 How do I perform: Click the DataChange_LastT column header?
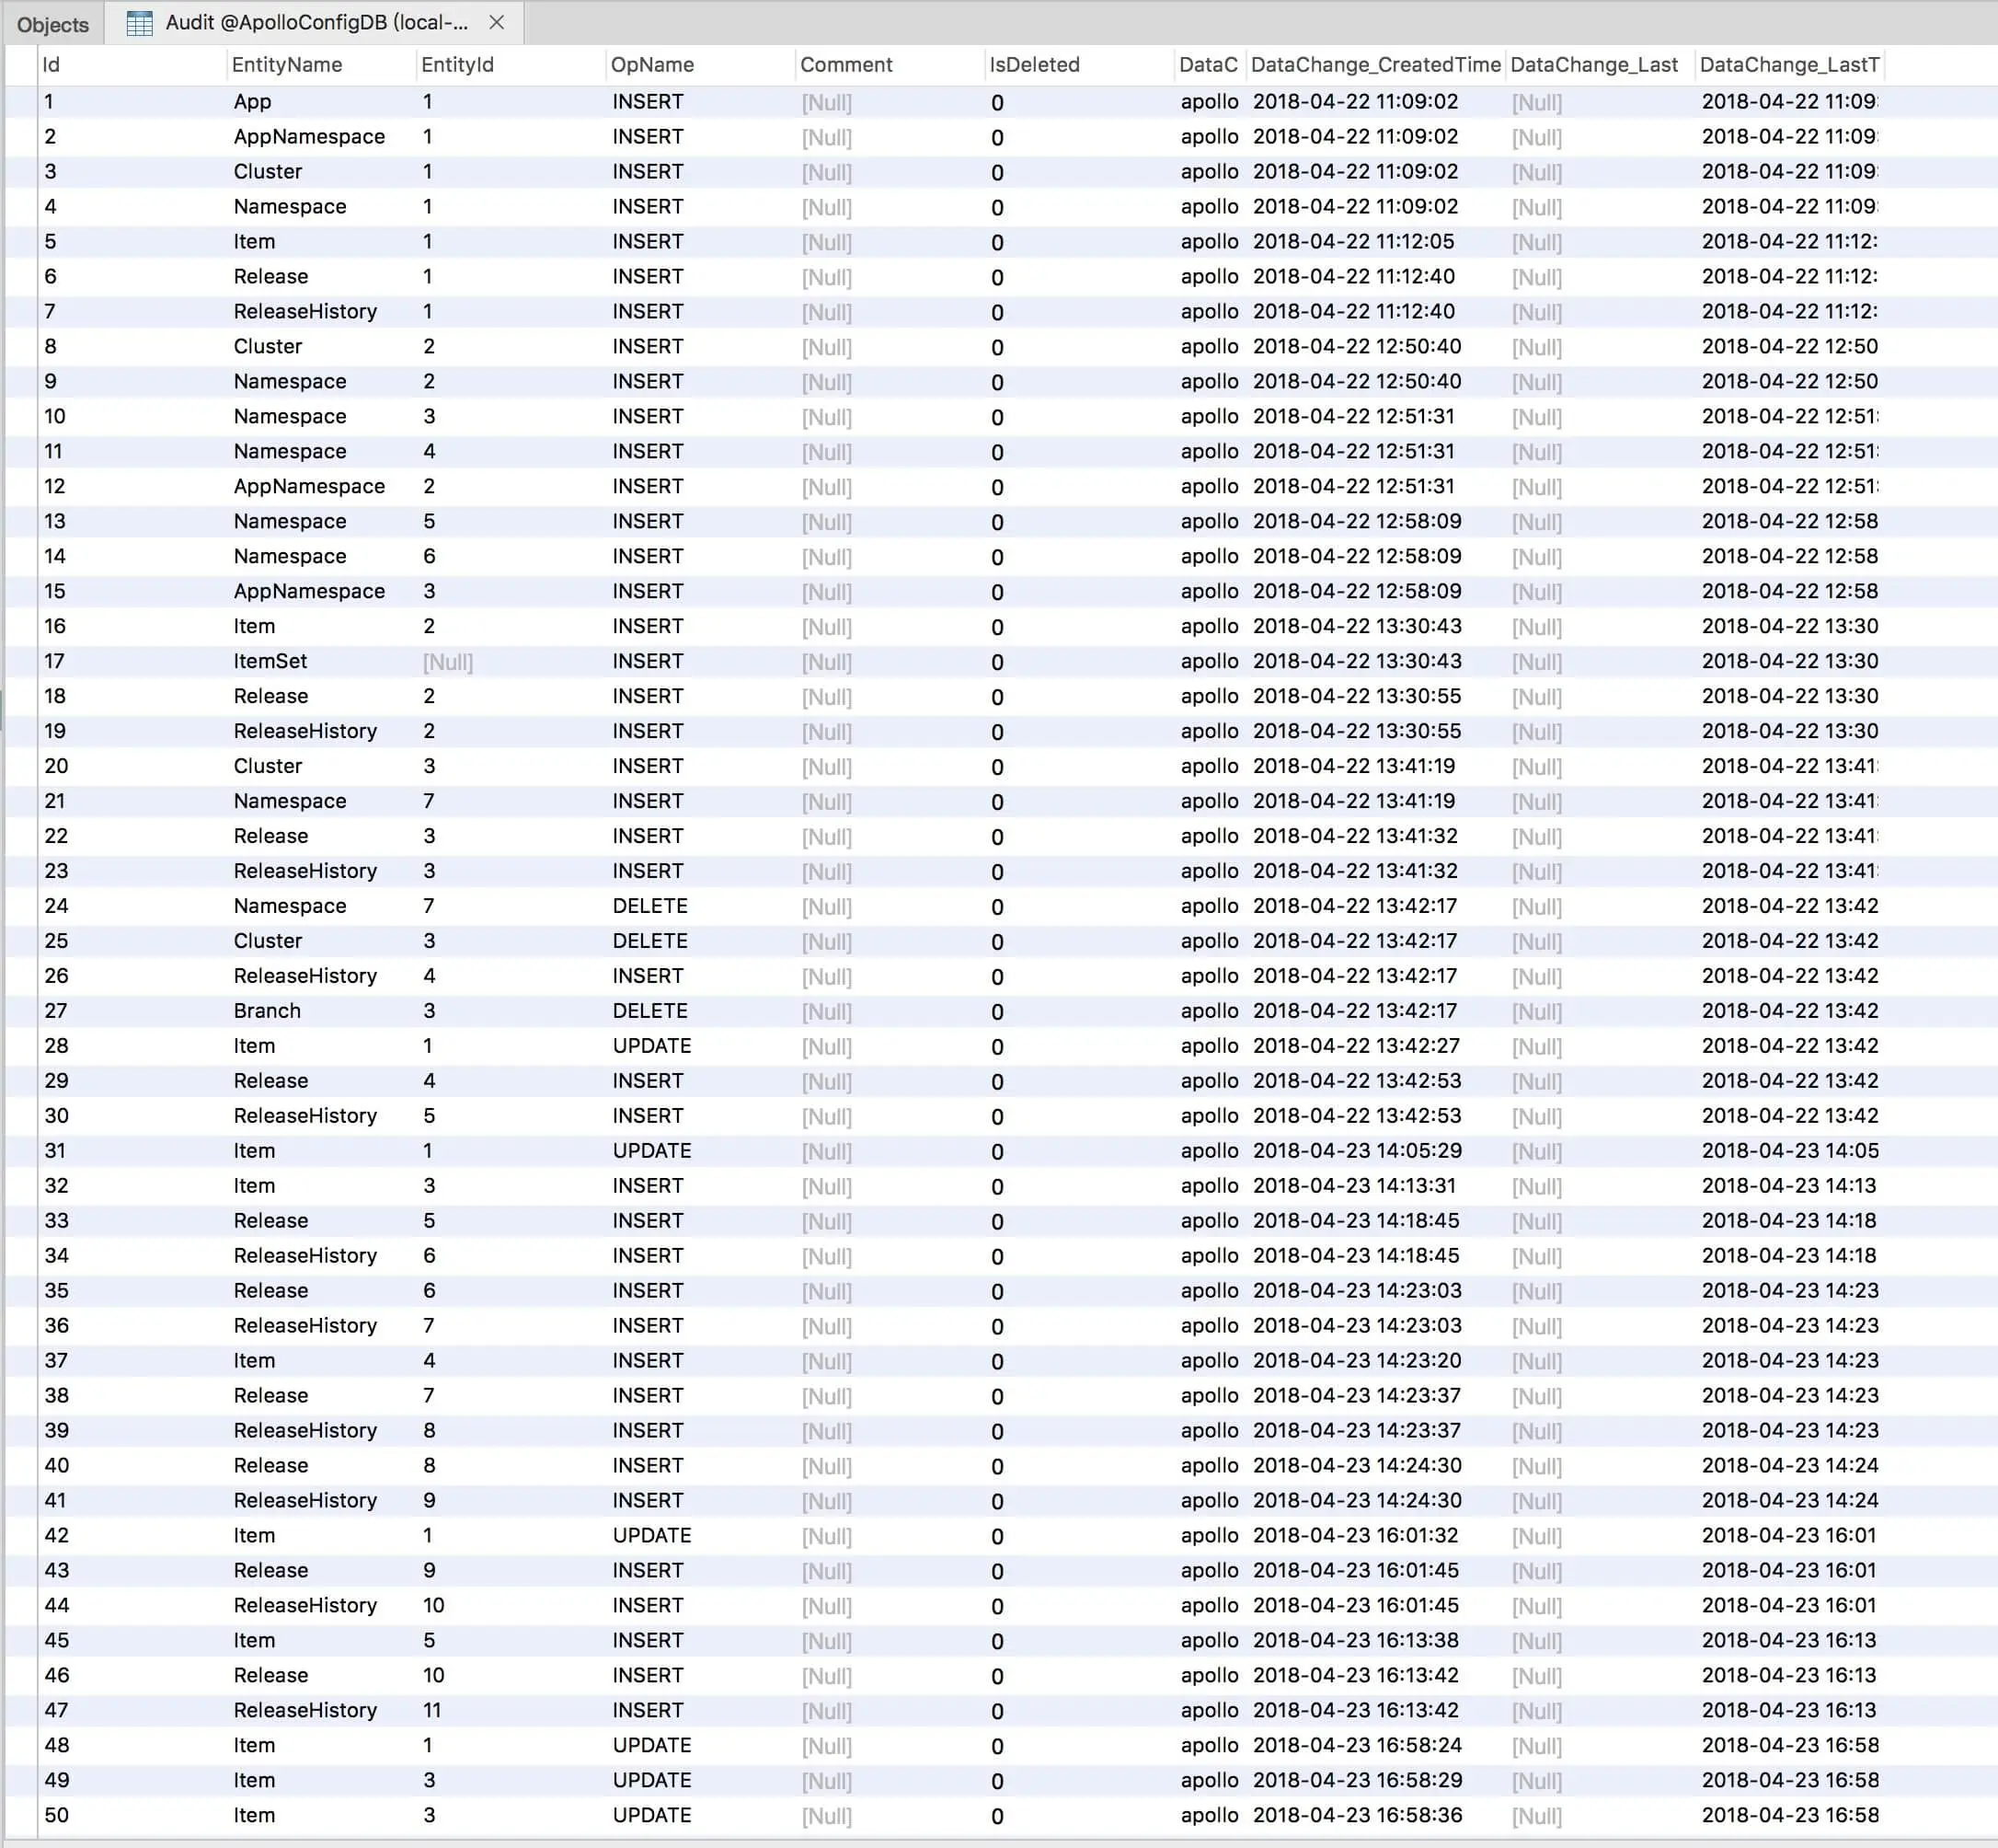click(x=1789, y=65)
